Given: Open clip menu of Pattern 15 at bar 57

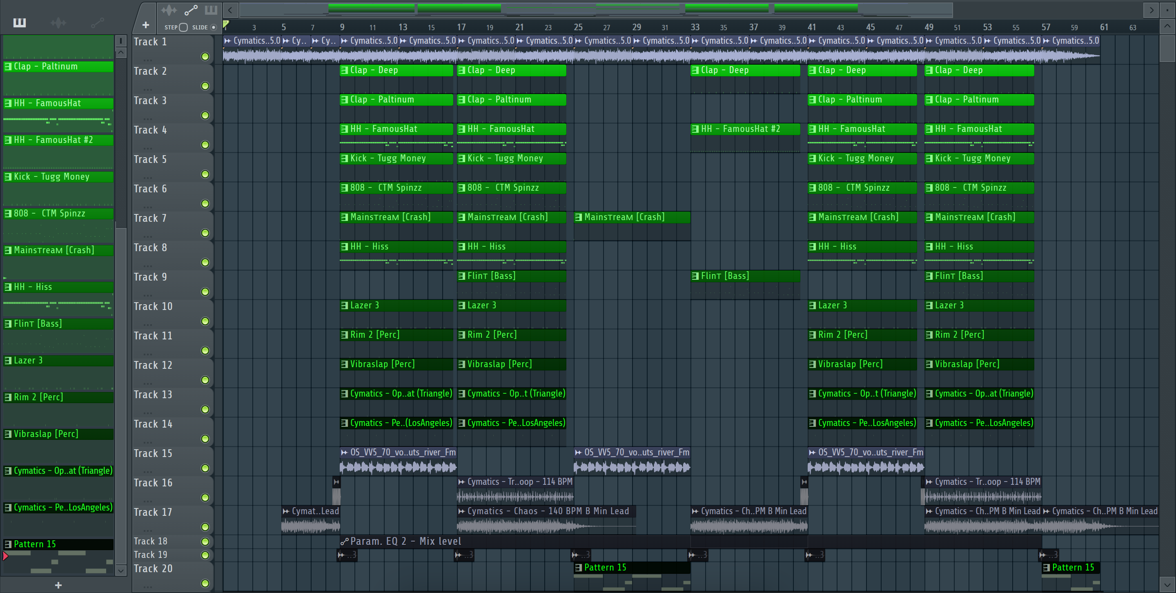Looking at the screenshot, I should [x=1046, y=567].
